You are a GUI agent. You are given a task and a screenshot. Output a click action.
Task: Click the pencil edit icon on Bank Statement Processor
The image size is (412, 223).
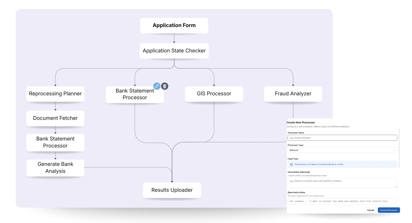tap(157, 86)
